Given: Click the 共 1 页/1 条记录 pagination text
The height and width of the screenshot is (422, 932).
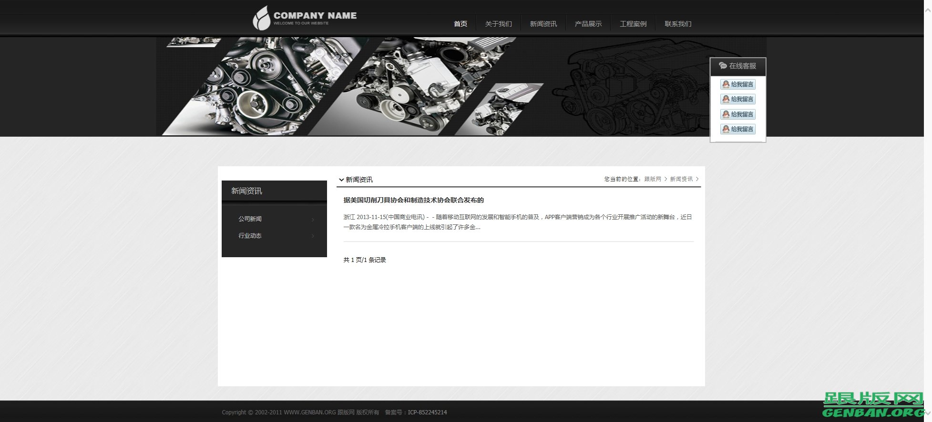Looking at the screenshot, I should [x=365, y=260].
